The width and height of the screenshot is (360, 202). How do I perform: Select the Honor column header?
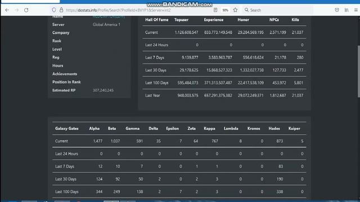point(243,20)
